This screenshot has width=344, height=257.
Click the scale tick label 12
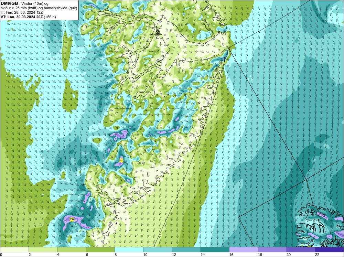174,255
